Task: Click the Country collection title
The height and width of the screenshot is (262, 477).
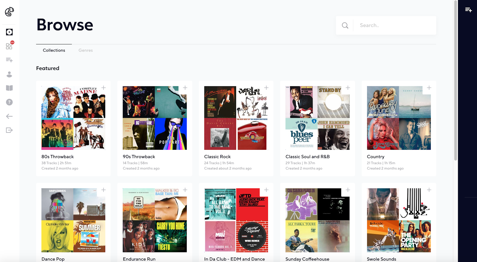Action: pos(376,157)
